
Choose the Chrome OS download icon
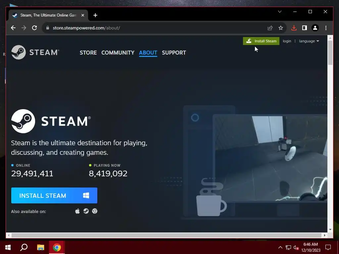click(x=95, y=211)
